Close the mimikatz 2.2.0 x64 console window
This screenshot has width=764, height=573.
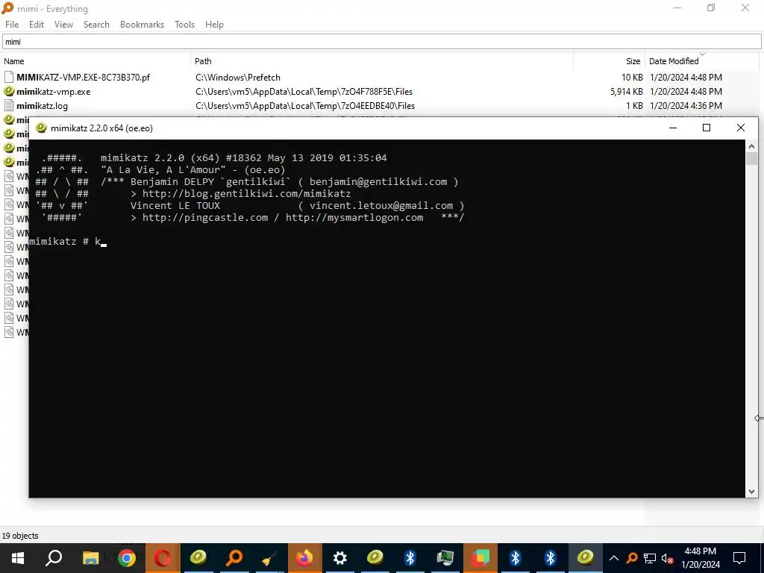tap(741, 128)
